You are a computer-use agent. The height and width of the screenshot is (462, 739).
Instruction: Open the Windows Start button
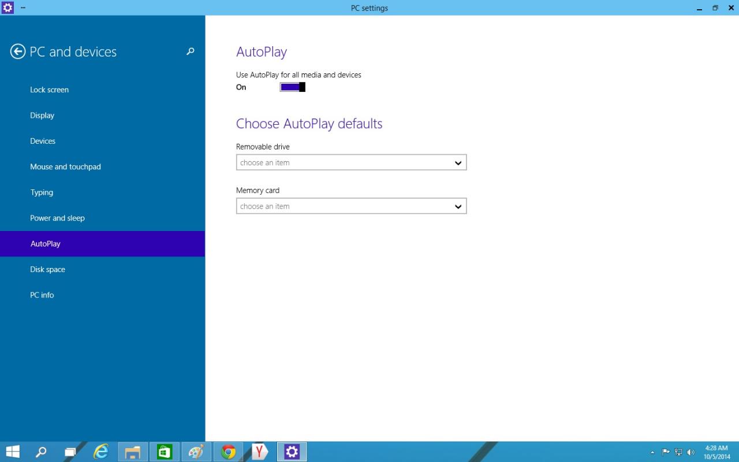click(13, 452)
